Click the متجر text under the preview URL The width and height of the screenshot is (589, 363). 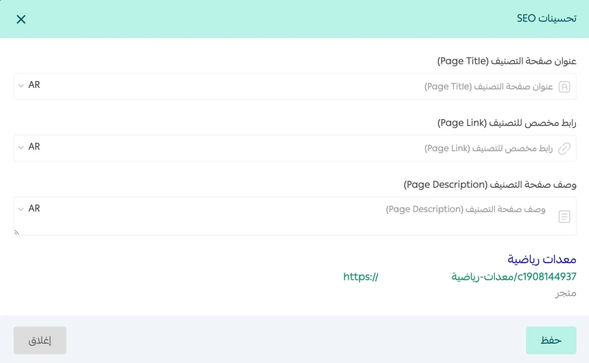point(565,293)
